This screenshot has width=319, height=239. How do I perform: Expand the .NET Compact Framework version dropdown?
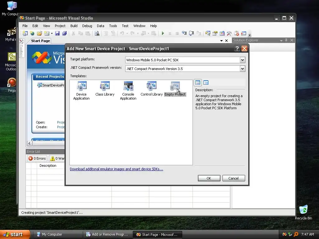242,69
